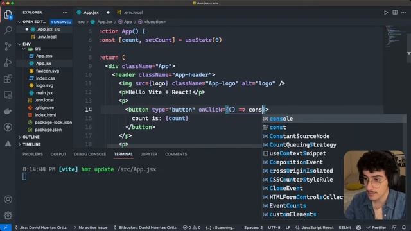Open the Manage gear icon

click(x=8, y=216)
